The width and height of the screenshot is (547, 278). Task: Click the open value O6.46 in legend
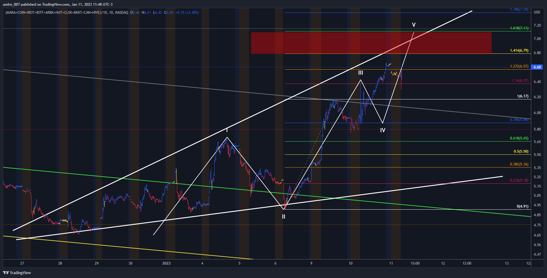pyautogui.click(x=135, y=13)
